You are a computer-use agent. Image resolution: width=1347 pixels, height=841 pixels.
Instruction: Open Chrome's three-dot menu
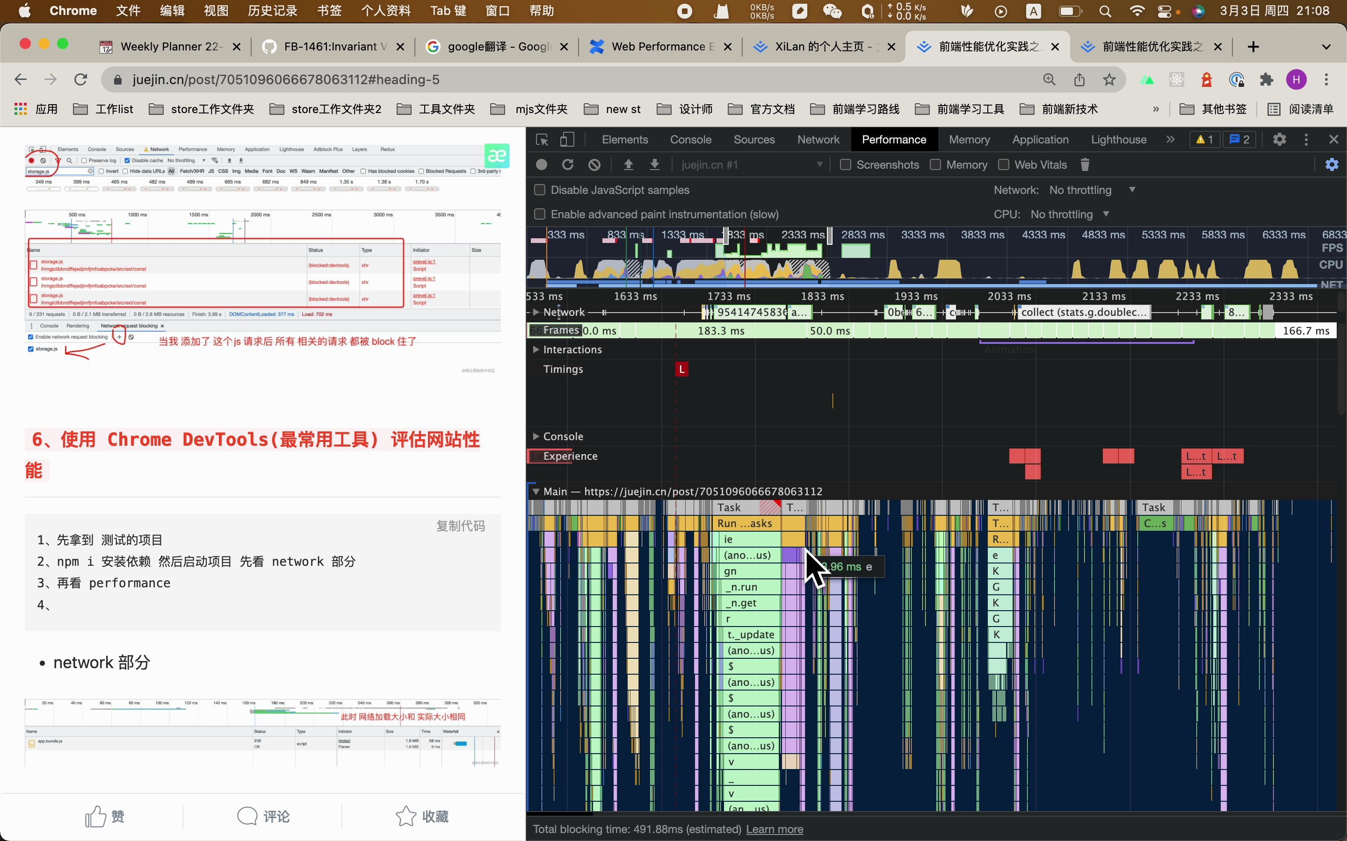pos(1326,79)
